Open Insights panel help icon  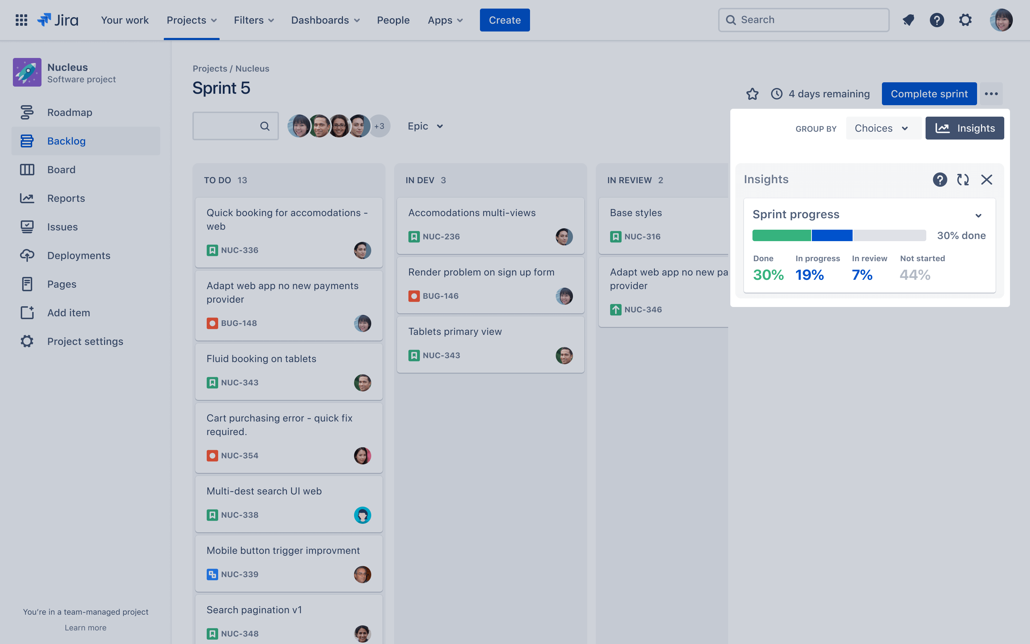940,180
